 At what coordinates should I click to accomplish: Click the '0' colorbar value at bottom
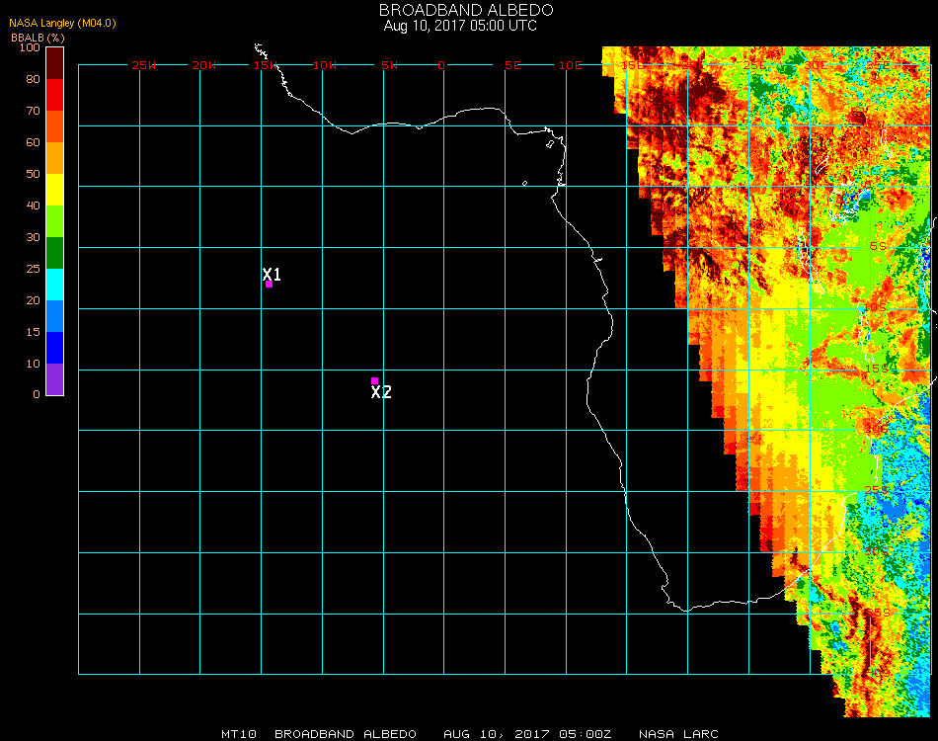pos(37,394)
